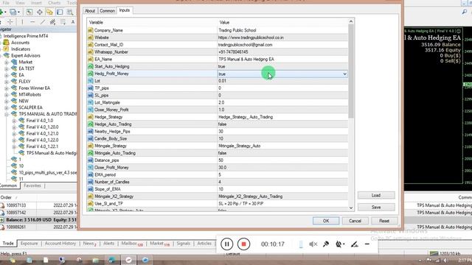Click the scrollbar up arrow in inputs list

(x=351, y=21)
